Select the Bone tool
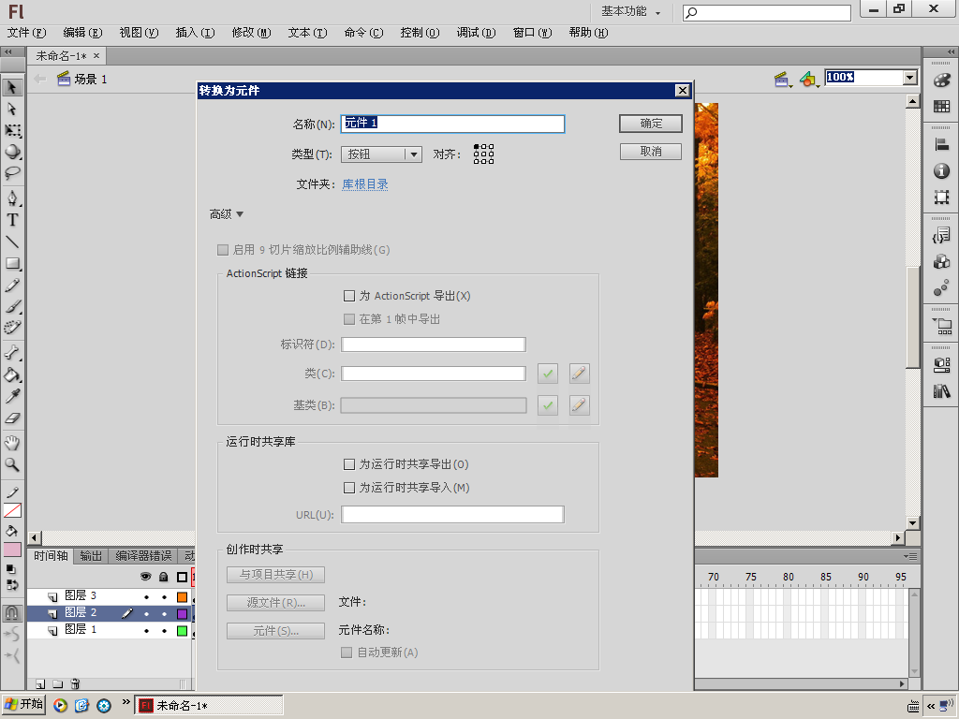This screenshot has height=719, width=959. (12, 353)
